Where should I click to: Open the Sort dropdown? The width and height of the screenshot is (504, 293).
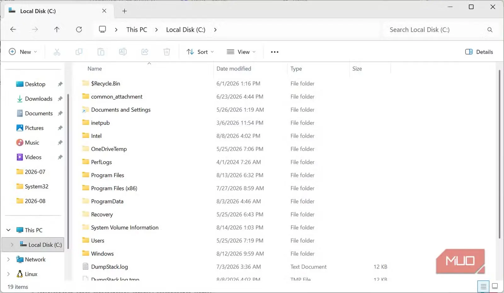point(200,52)
